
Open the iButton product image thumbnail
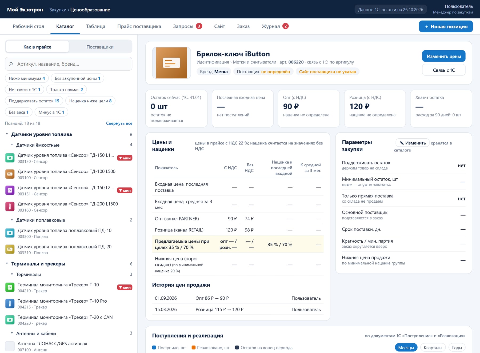pyautogui.click(x=171, y=63)
